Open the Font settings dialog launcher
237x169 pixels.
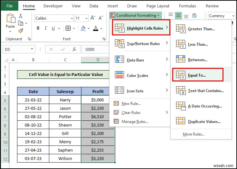104,39
